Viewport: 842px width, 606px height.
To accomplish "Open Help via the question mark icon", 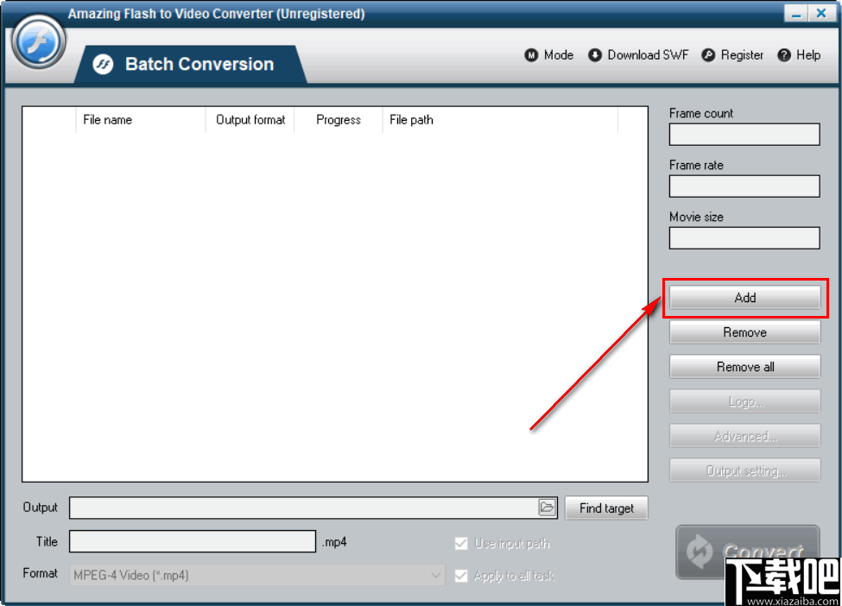I will [782, 54].
